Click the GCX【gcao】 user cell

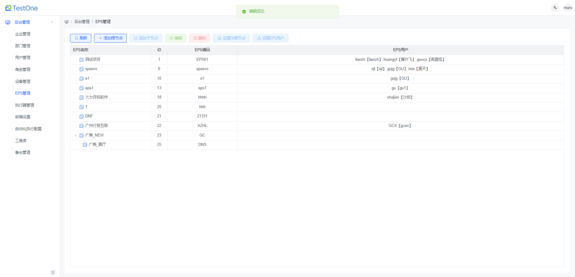pyautogui.click(x=400, y=126)
